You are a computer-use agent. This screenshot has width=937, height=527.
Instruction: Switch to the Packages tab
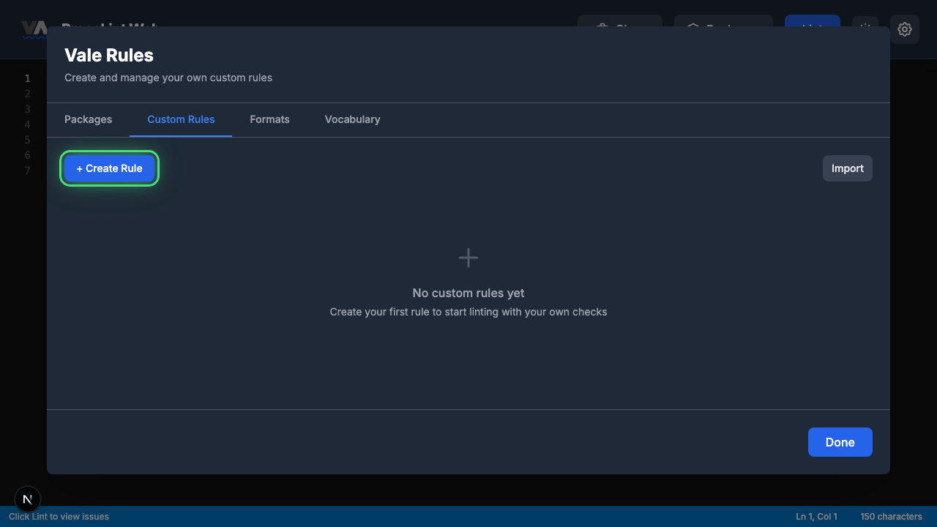88,119
